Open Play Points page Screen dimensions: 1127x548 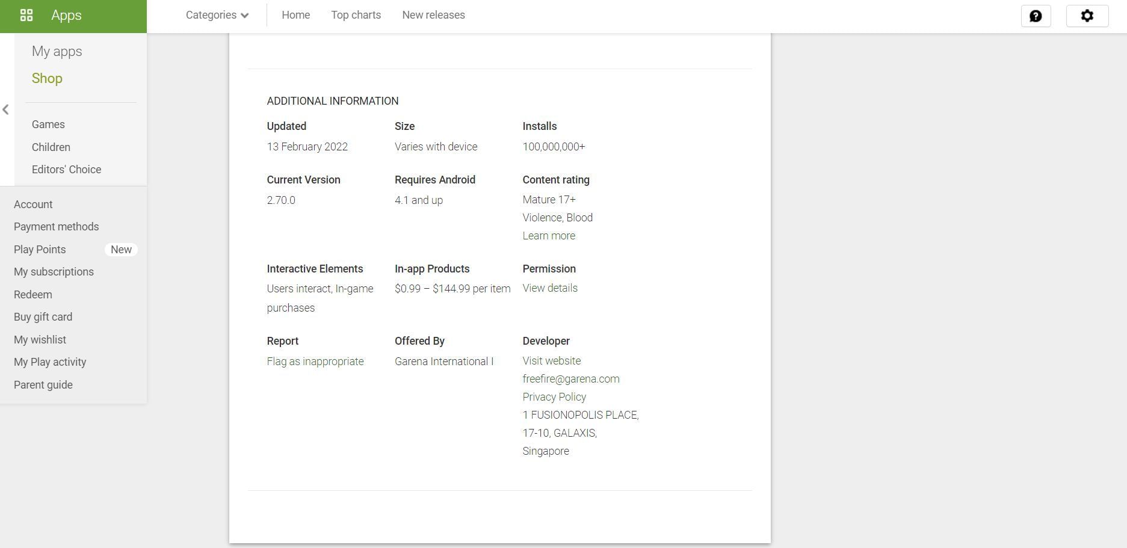tap(40, 250)
